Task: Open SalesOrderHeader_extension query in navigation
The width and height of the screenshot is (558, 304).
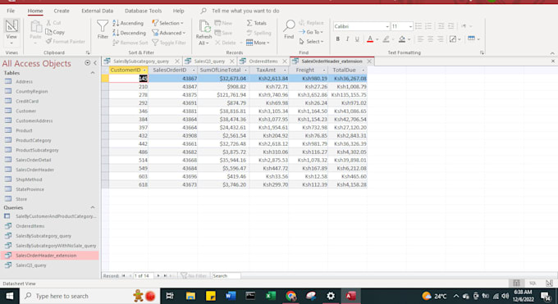Action: pos(46,256)
